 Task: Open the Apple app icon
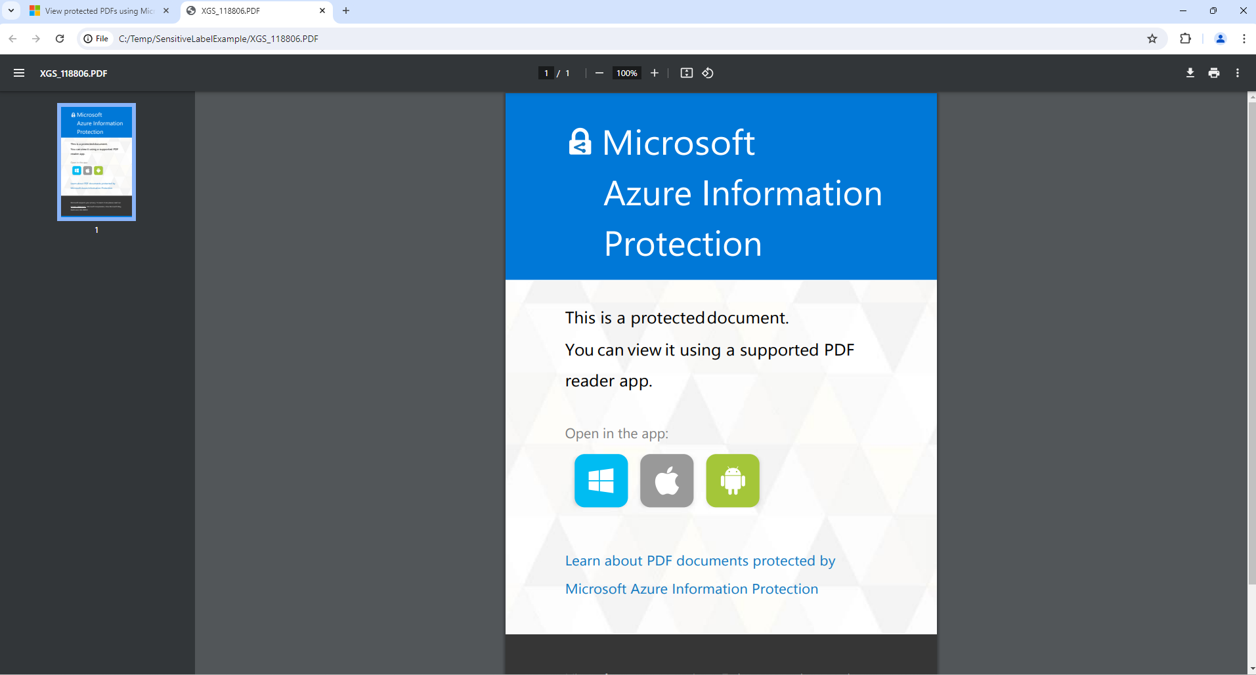tap(666, 480)
